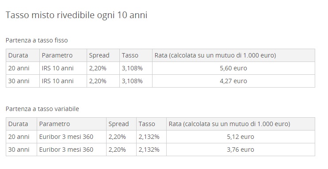Click Euribor 3 mesi 360 in the 20 anni row
328x169 pixels.
pos(66,137)
